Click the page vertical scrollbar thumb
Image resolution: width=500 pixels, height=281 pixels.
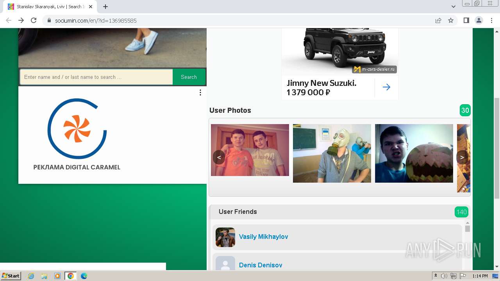(x=497, y=148)
